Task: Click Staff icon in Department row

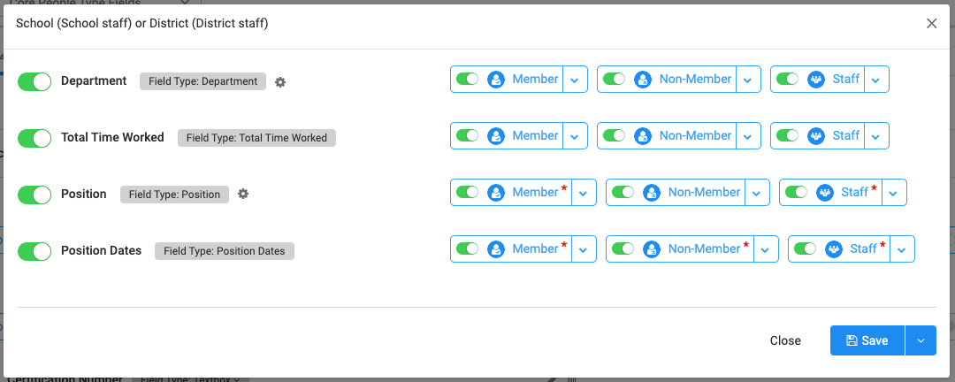Action: click(816, 80)
